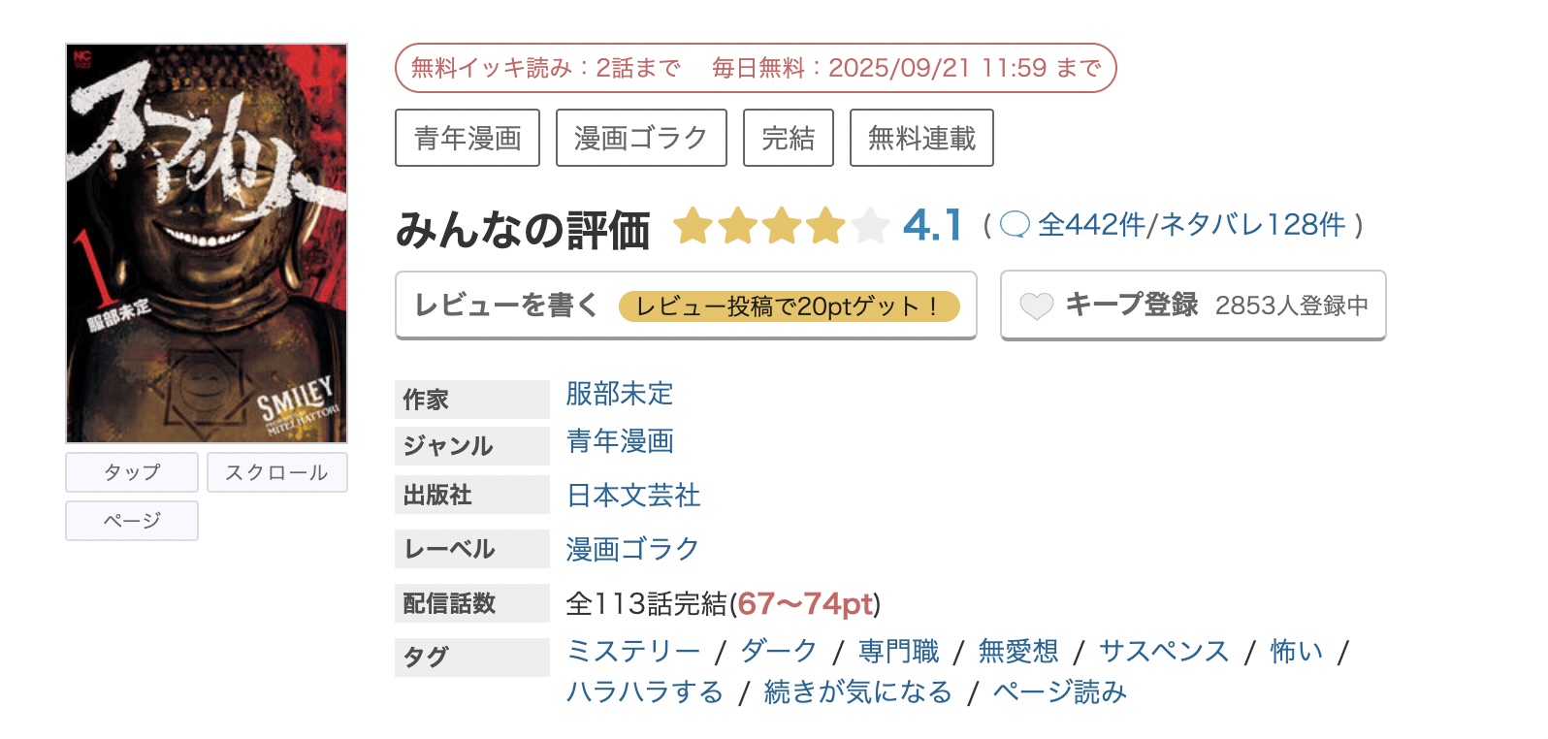Click the grayed-out fifth rating star

pyautogui.click(x=869, y=224)
